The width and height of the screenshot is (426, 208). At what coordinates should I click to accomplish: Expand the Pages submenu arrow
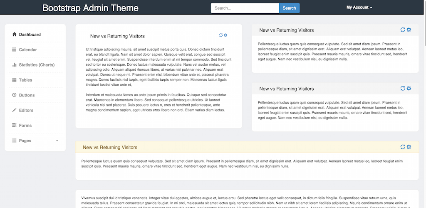[x=57, y=141]
